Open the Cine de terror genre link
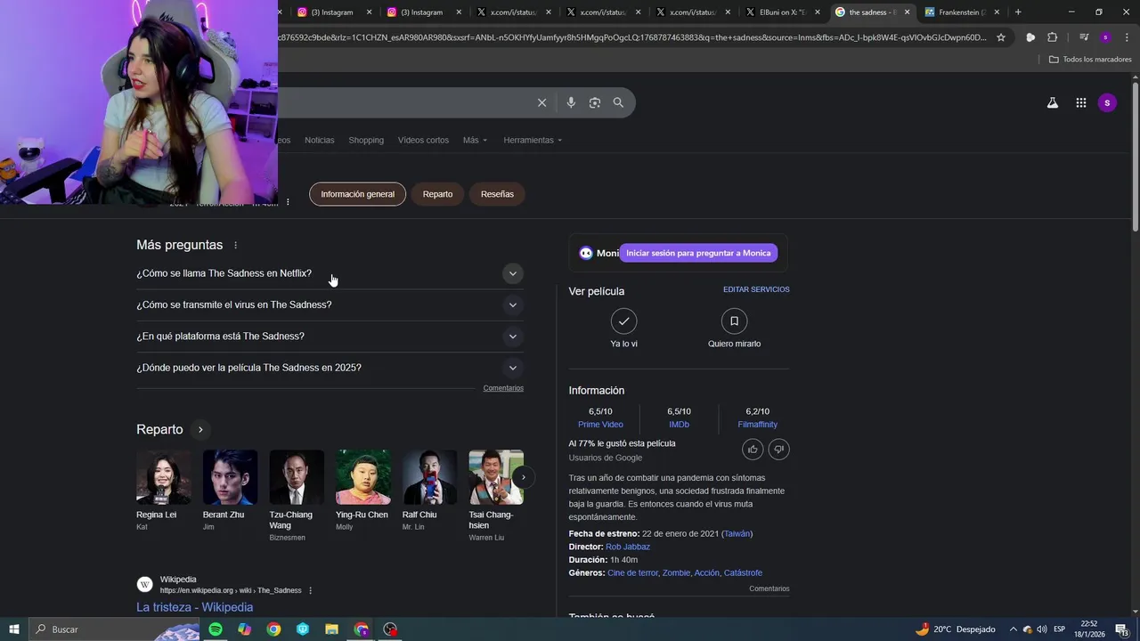This screenshot has width=1140, height=641. 632,572
